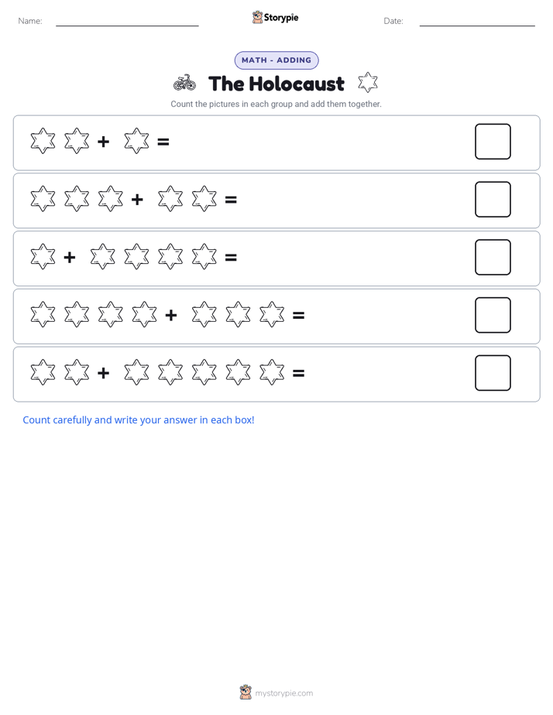Click the Storypie logo at top
This screenshot has height=715, width=553.
pyautogui.click(x=275, y=17)
